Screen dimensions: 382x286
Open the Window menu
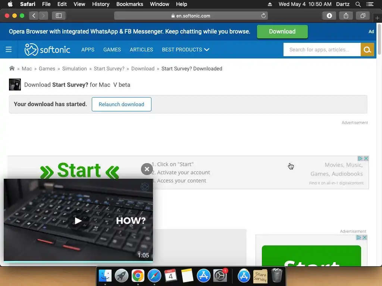tap(159, 4)
